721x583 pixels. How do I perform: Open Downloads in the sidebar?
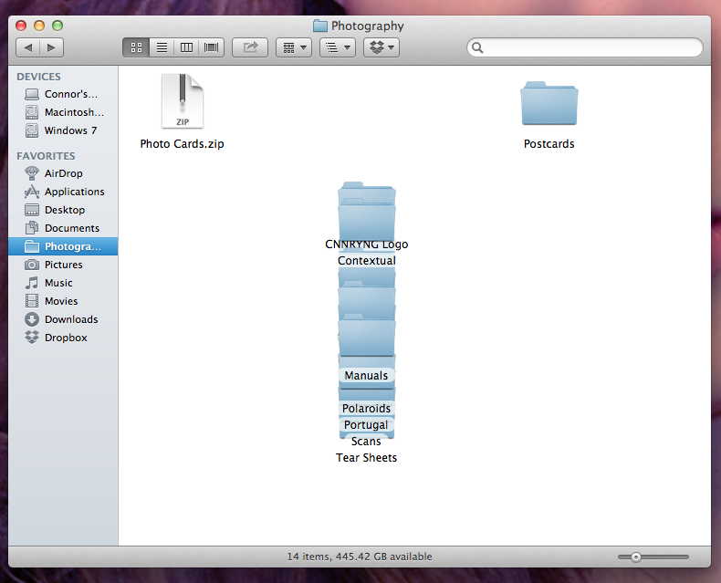pos(63,319)
